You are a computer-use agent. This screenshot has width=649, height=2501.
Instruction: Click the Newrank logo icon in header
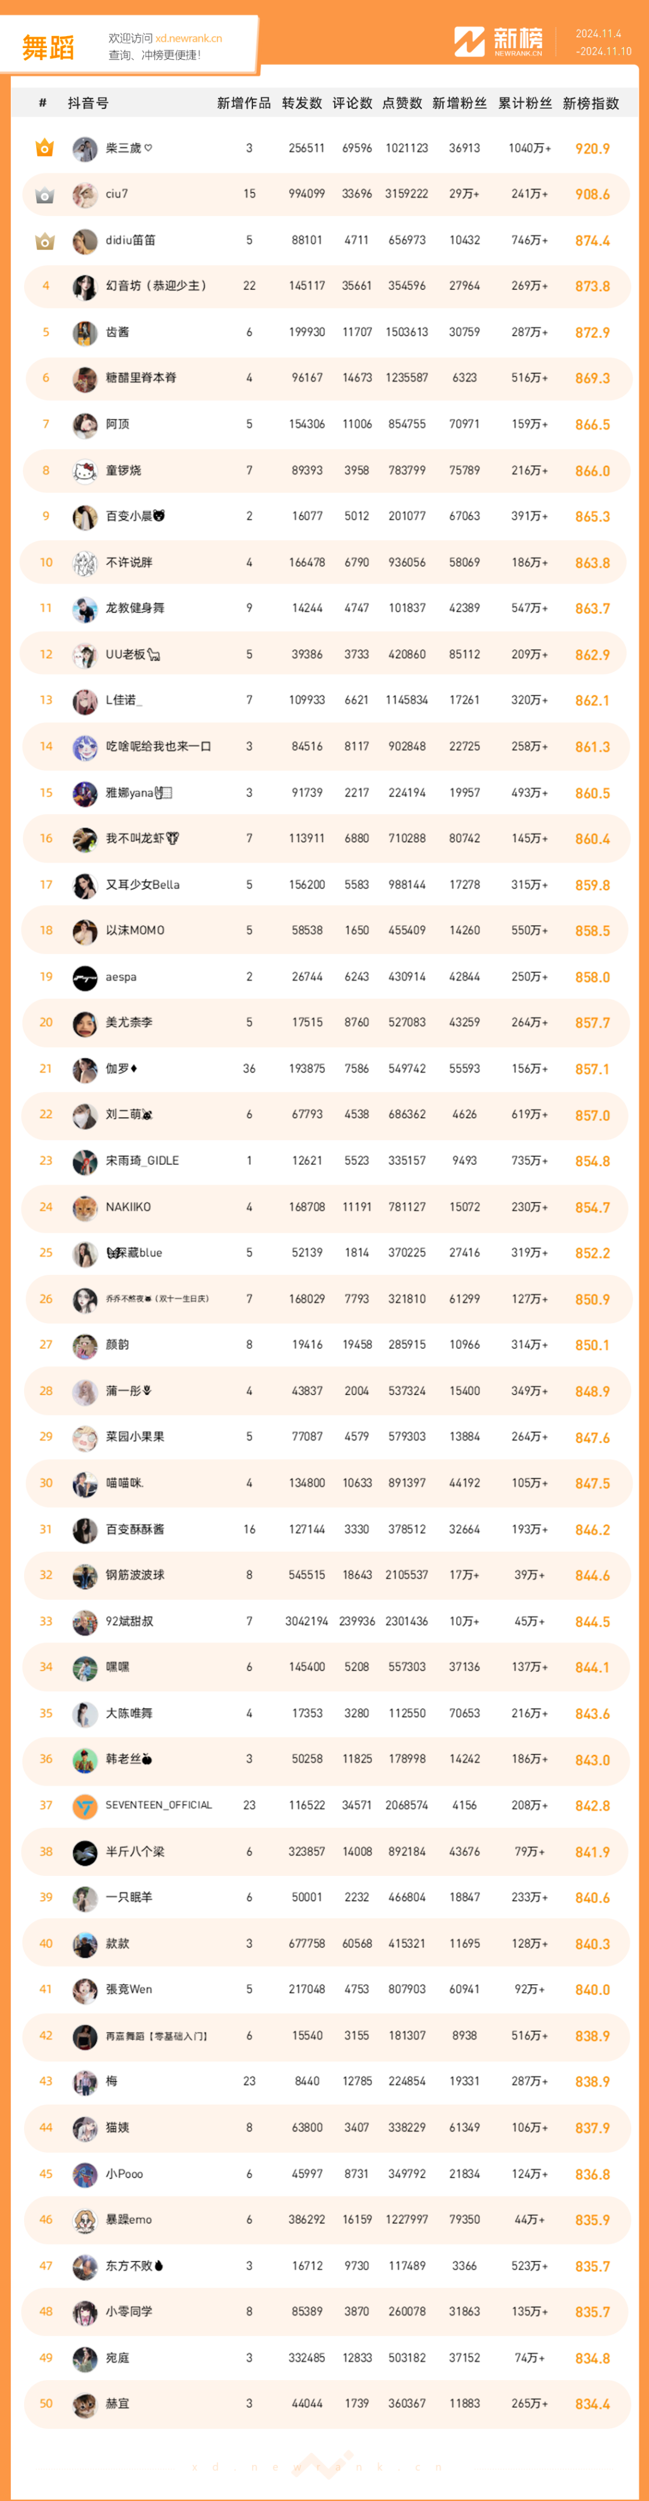pyautogui.click(x=469, y=42)
